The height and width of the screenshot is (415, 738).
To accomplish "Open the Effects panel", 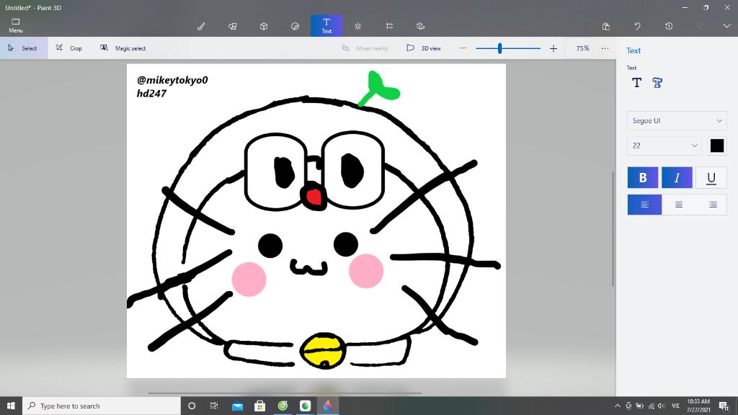I will [x=358, y=26].
